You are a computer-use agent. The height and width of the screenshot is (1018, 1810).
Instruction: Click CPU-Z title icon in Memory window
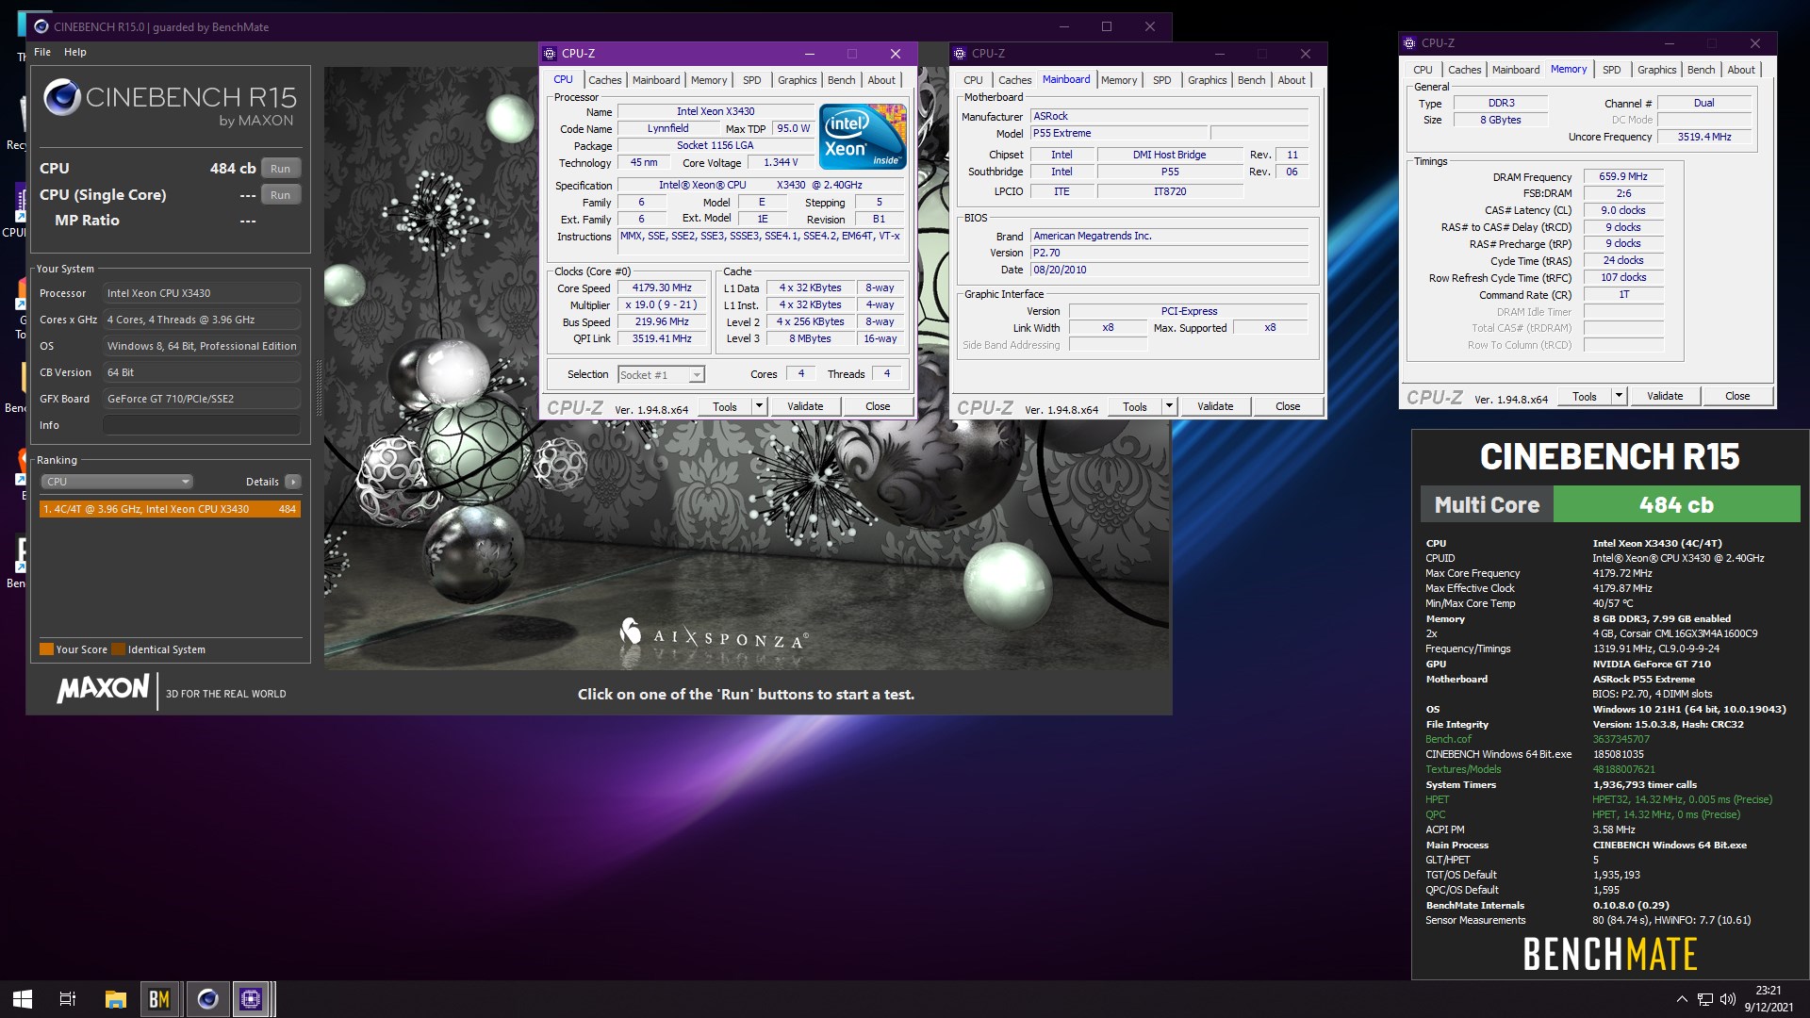pos(1409,43)
